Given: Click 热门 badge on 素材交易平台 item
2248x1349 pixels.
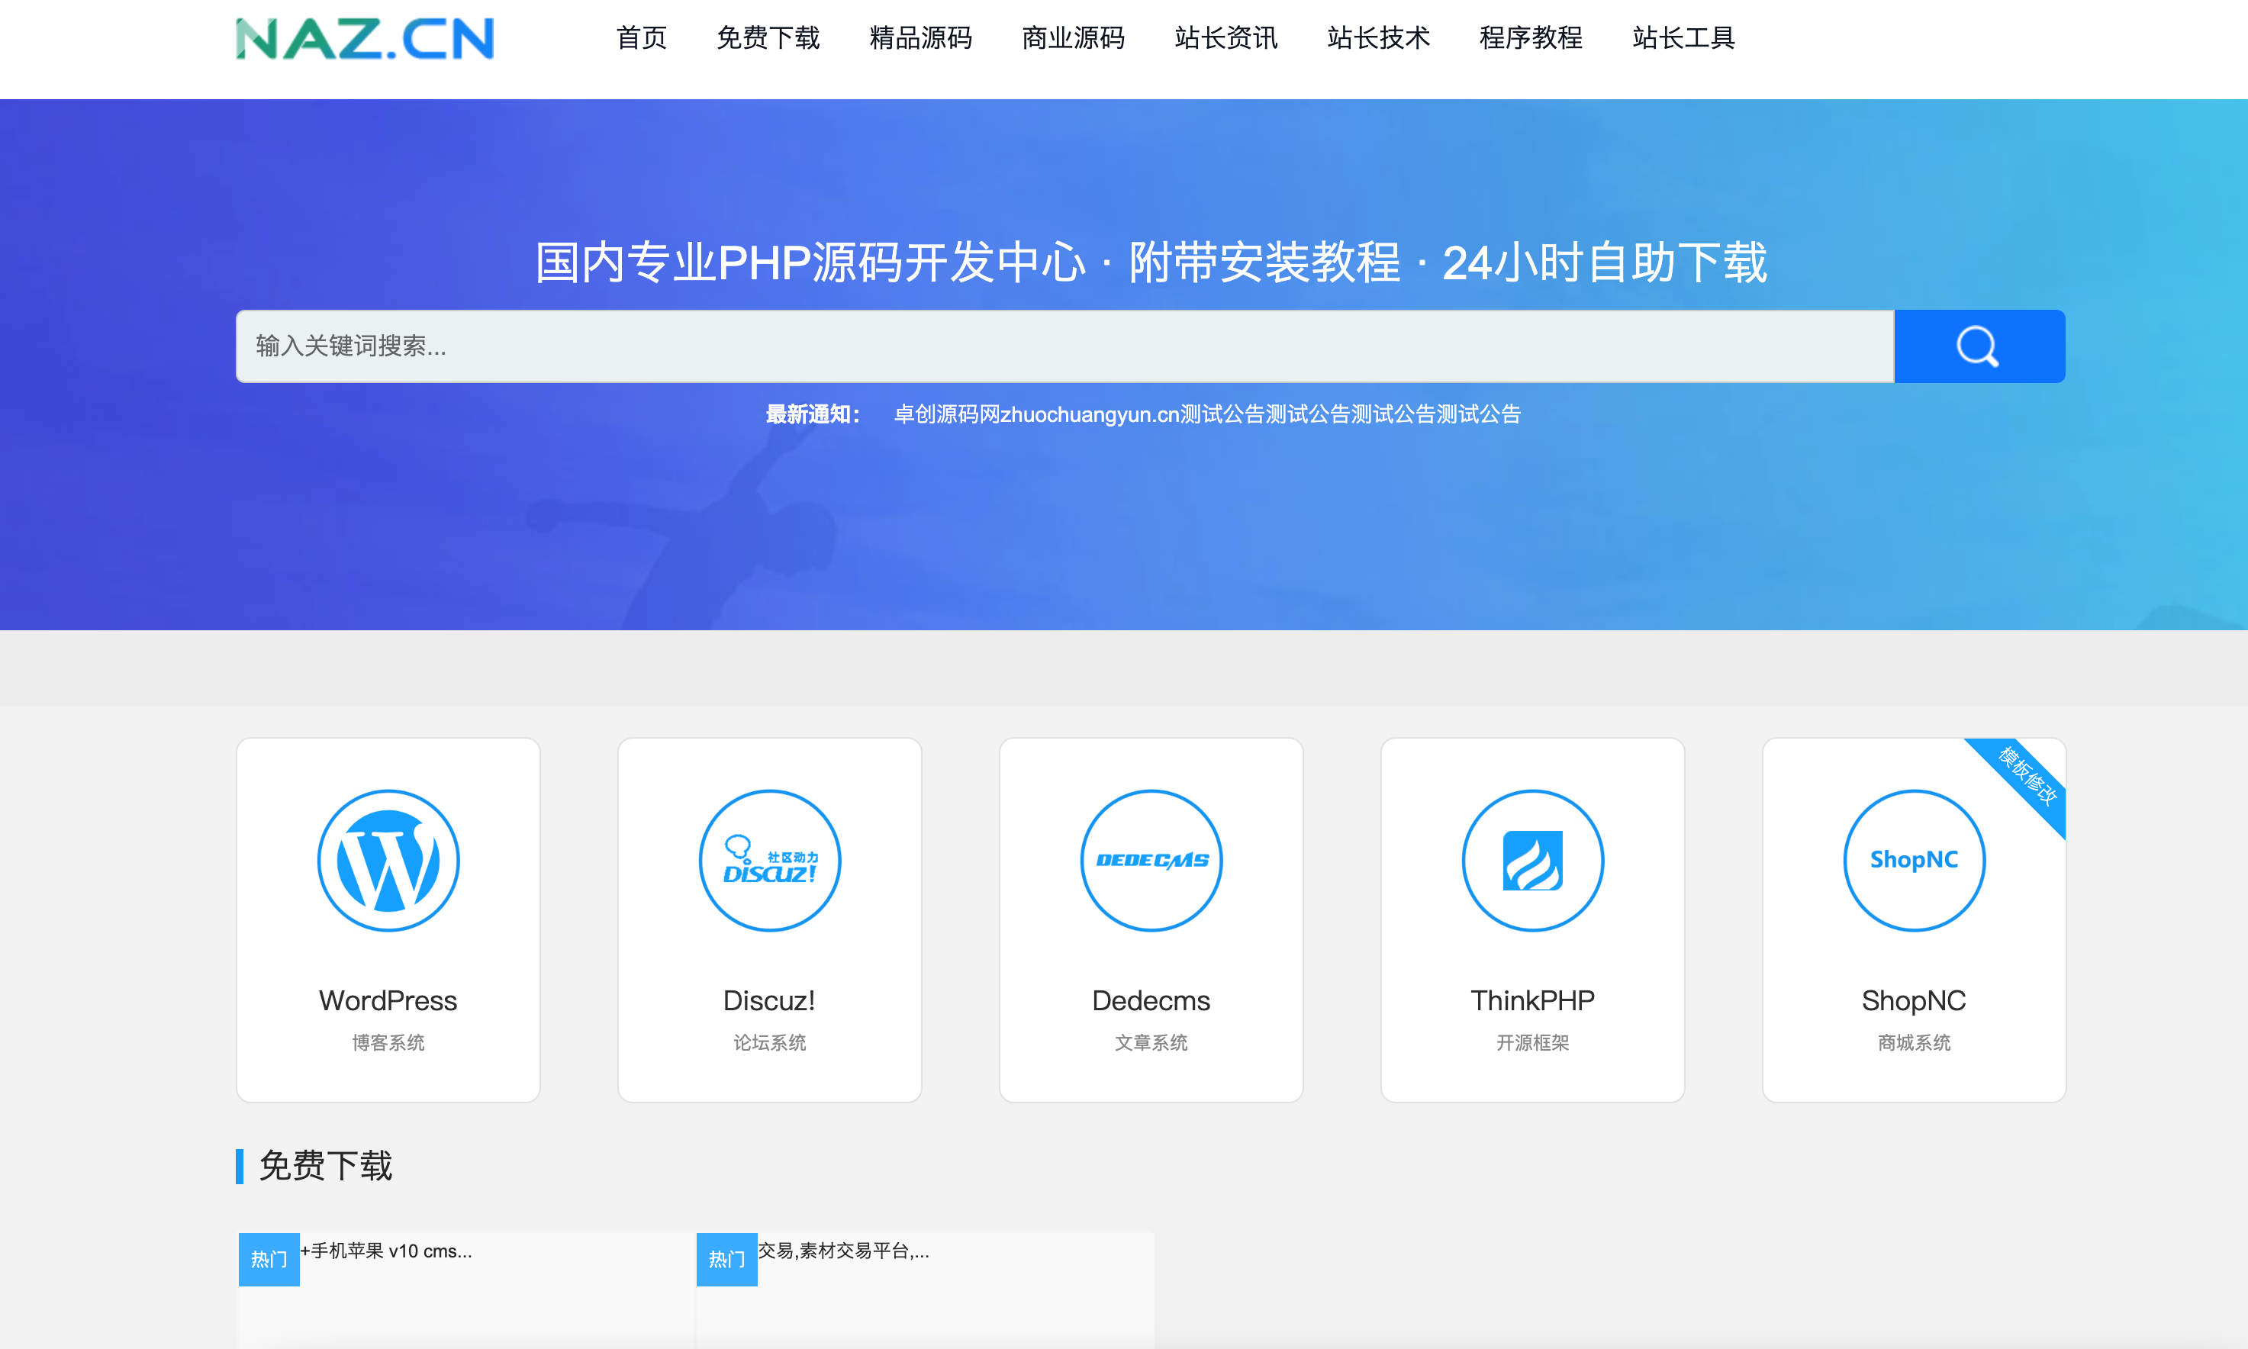Looking at the screenshot, I should pyautogui.click(x=727, y=1259).
